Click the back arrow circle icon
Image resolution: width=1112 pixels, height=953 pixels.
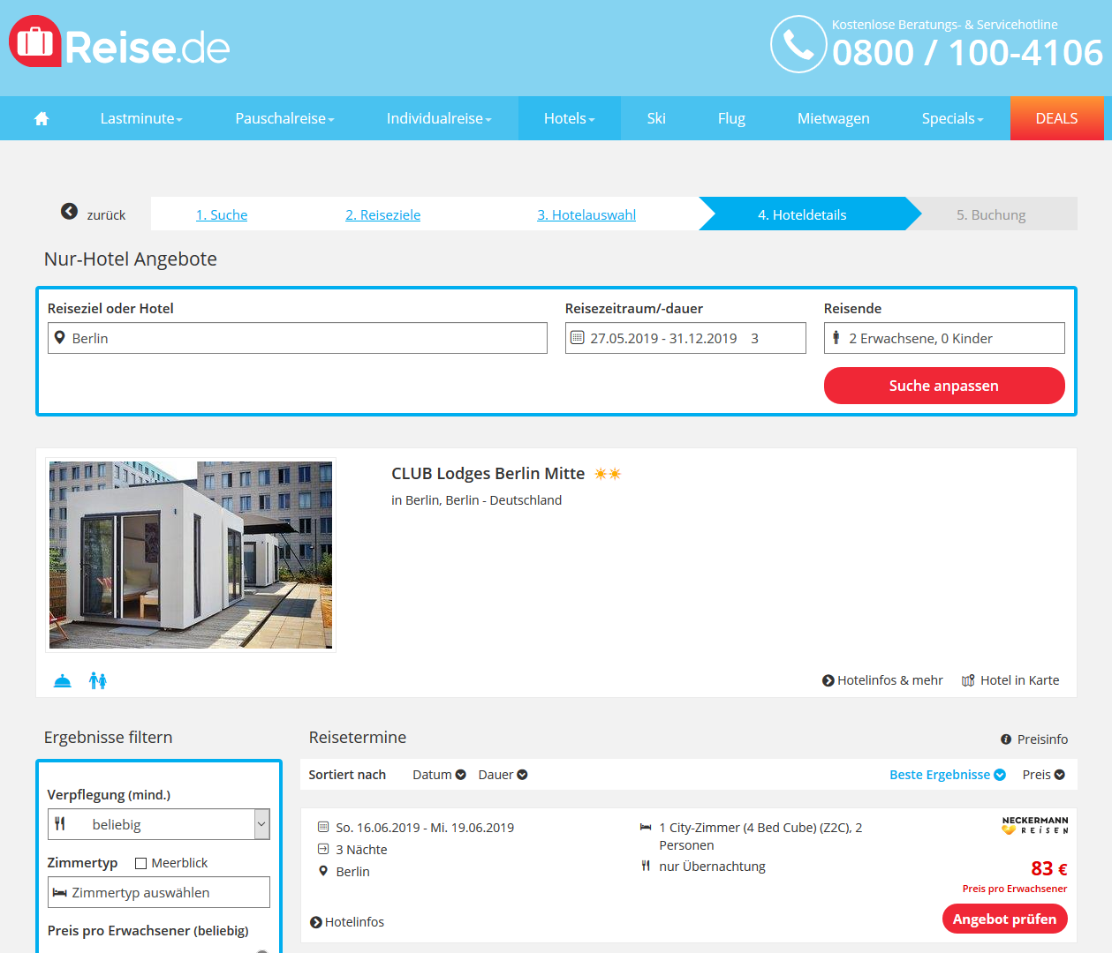click(69, 211)
